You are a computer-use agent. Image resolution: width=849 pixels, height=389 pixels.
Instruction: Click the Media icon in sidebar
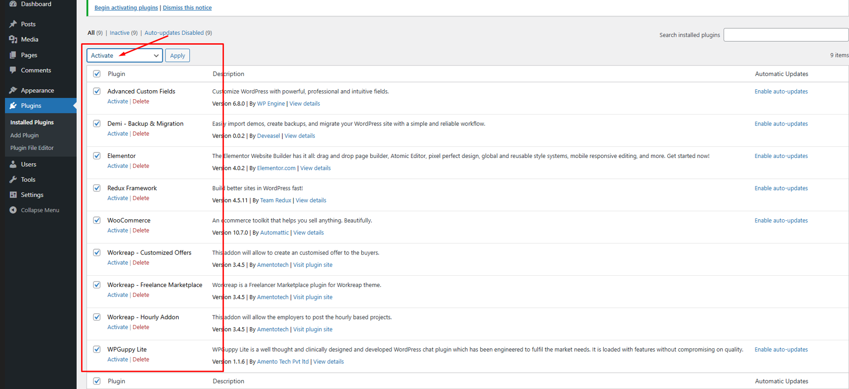[13, 40]
